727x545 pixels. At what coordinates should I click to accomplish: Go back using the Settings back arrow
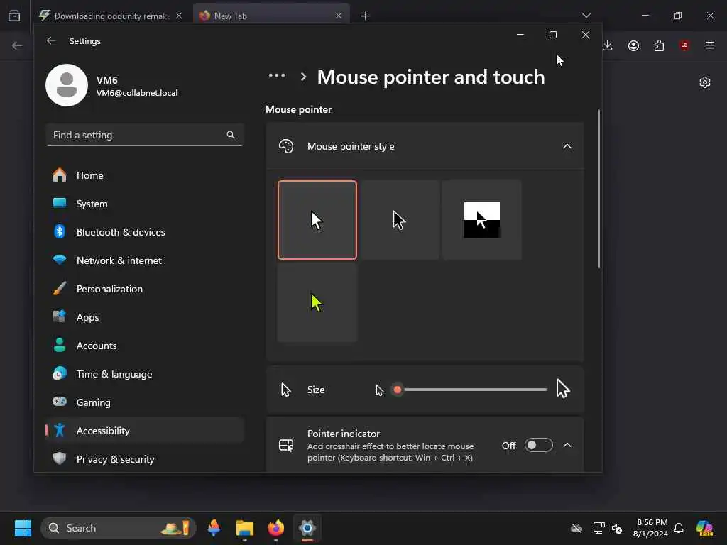51,40
